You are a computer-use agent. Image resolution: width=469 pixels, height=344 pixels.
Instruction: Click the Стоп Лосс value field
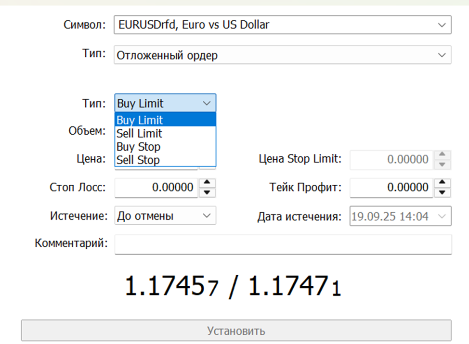(156, 188)
